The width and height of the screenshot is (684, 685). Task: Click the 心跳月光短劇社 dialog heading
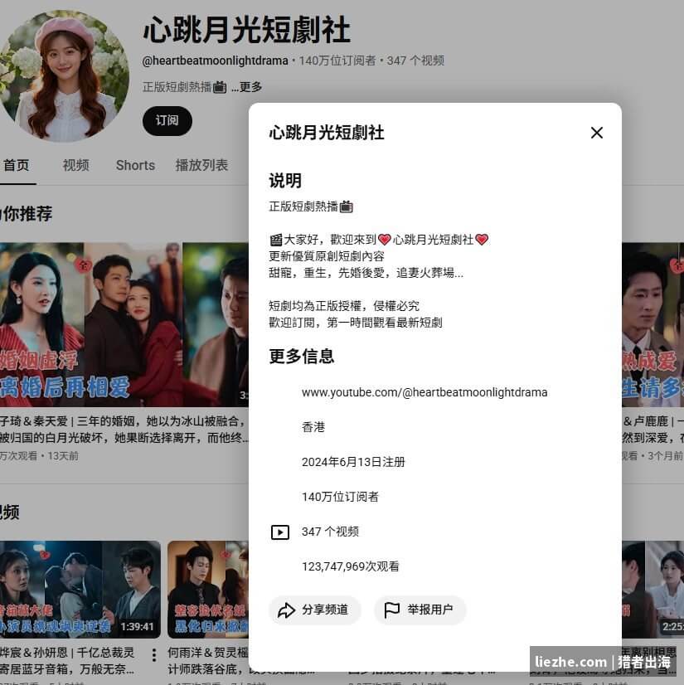(x=327, y=133)
